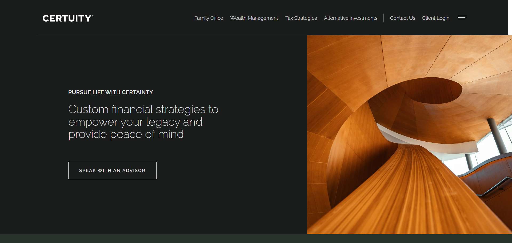This screenshot has height=243, width=512.
Task: Click the dark green band below the hero
Action: [x=256, y=239]
